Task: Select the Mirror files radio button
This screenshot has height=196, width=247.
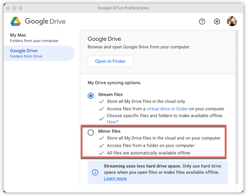Action: (x=91, y=132)
